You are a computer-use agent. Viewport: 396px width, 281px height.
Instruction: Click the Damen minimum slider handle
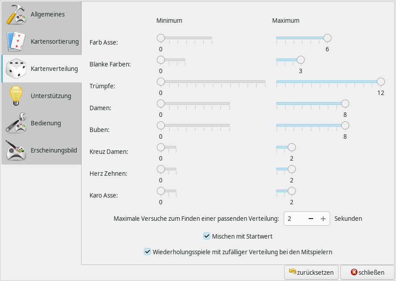[x=161, y=103]
